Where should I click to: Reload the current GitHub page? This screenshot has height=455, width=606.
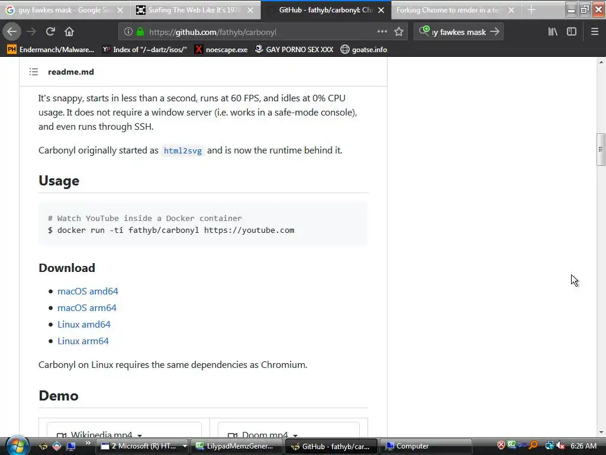pos(50,32)
